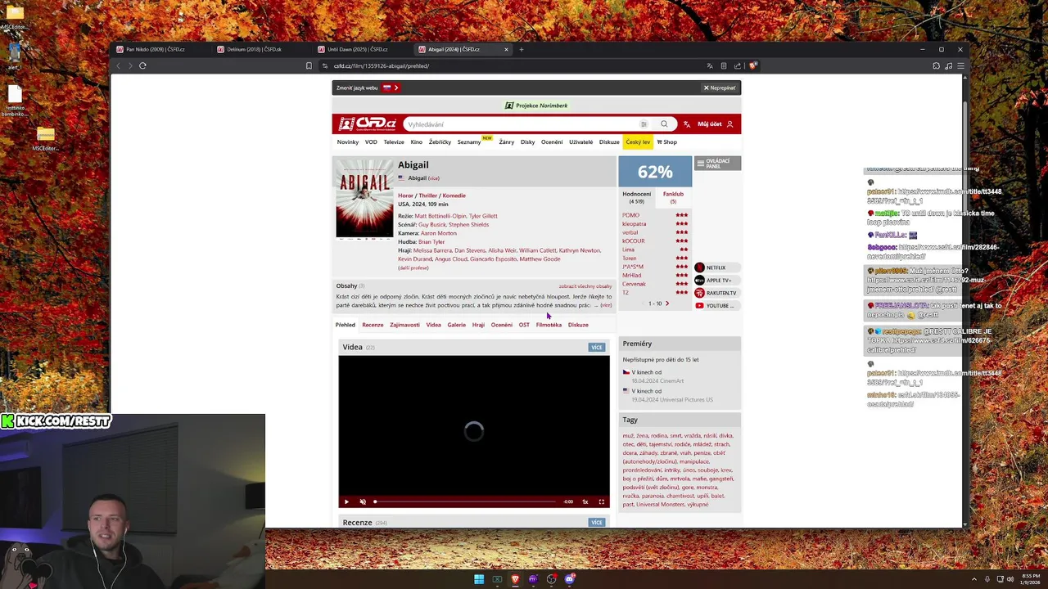Image resolution: width=1048 pixels, height=589 pixels.
Task: Open the Novinky menu item
Action: click(x=348, y=142)
